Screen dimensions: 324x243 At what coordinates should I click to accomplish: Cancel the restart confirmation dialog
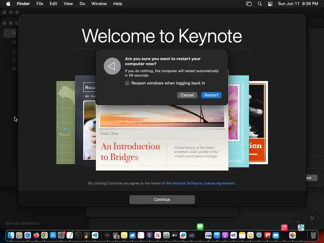pyautogui.click(x=187, y=95)
